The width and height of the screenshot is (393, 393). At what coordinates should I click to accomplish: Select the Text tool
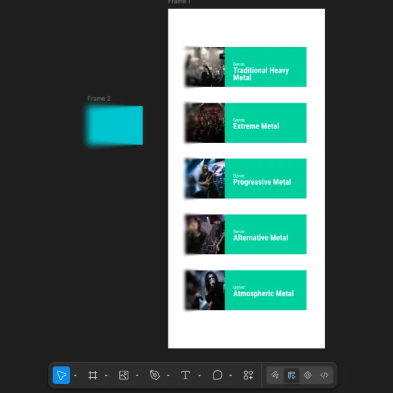(186, 375)
